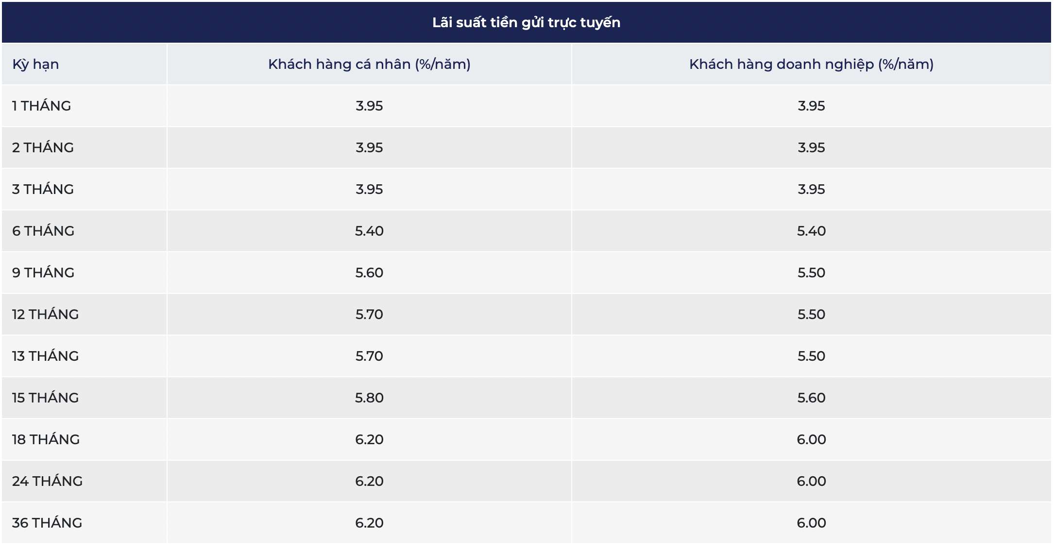Click the 5.60 individual rate for 9 months
The image size is (1054, 547).
[x=369, y=273]
